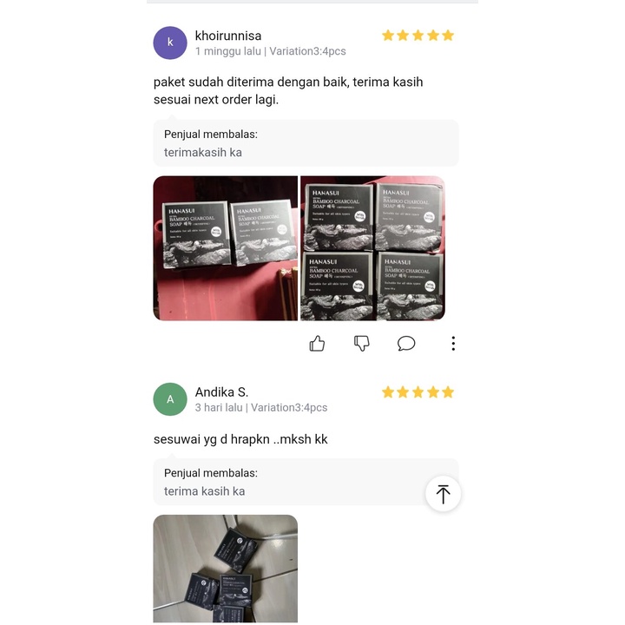The width and height of the screenshot is (625, 625).
Task: Open Andika S. username link
Action: (x=221, y=392)
